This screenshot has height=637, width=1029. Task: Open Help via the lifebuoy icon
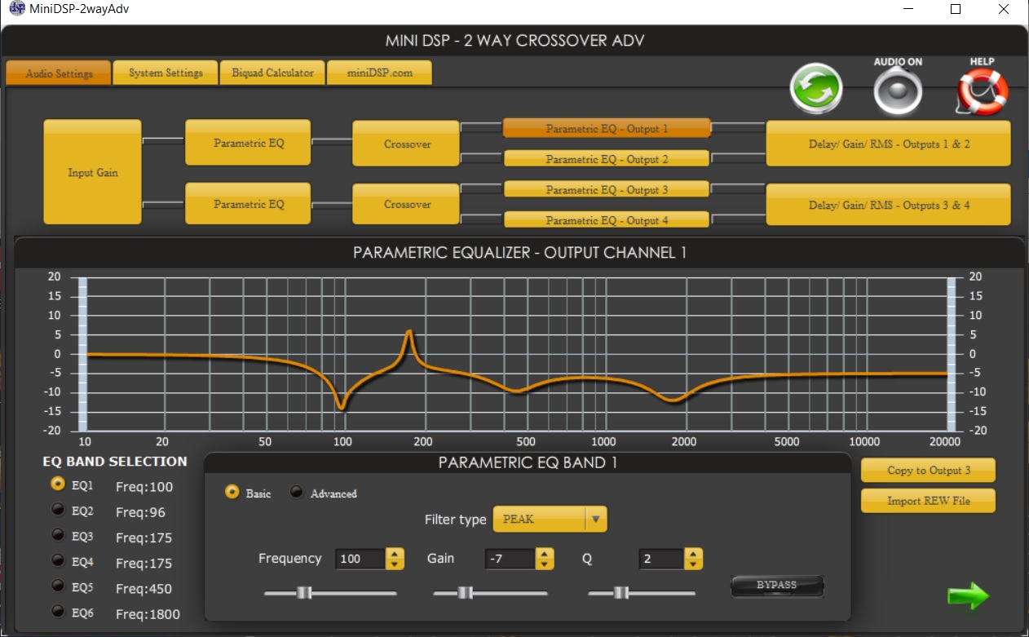coord(982,91)
